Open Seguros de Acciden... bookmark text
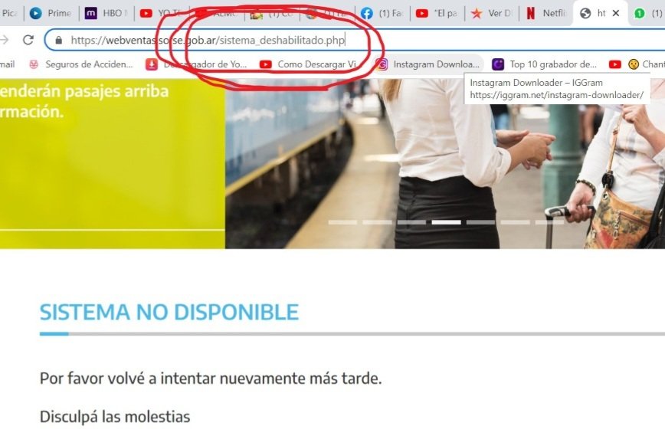The width and height of the screenshot is (665, 439). (x=89, y=64)
